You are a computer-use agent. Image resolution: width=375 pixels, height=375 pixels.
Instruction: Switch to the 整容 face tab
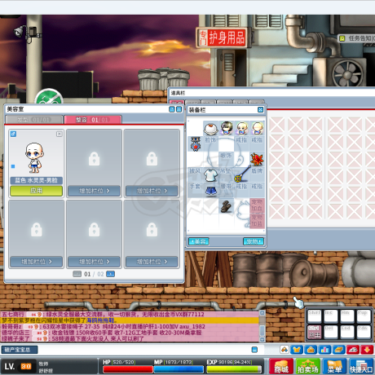click(92, 120)
